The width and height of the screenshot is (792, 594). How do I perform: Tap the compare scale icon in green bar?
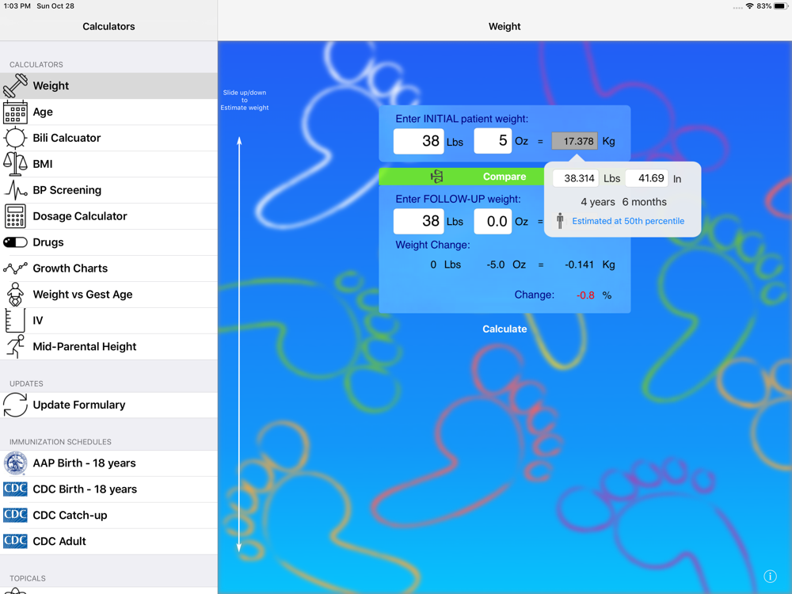(437, 177)
